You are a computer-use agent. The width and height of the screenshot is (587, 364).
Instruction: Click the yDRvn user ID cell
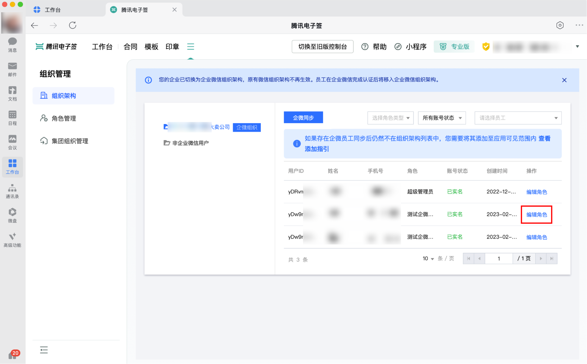point(296,192)
